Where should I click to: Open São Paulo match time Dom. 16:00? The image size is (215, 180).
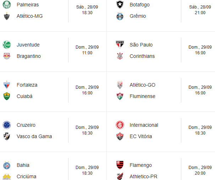[200, 50]
